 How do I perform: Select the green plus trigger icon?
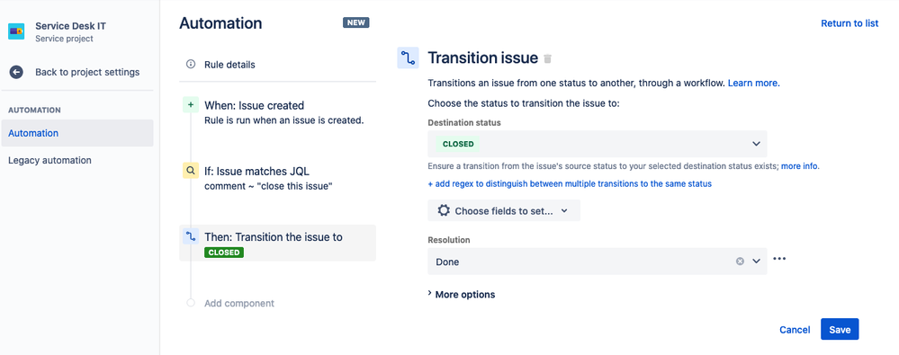191,105
